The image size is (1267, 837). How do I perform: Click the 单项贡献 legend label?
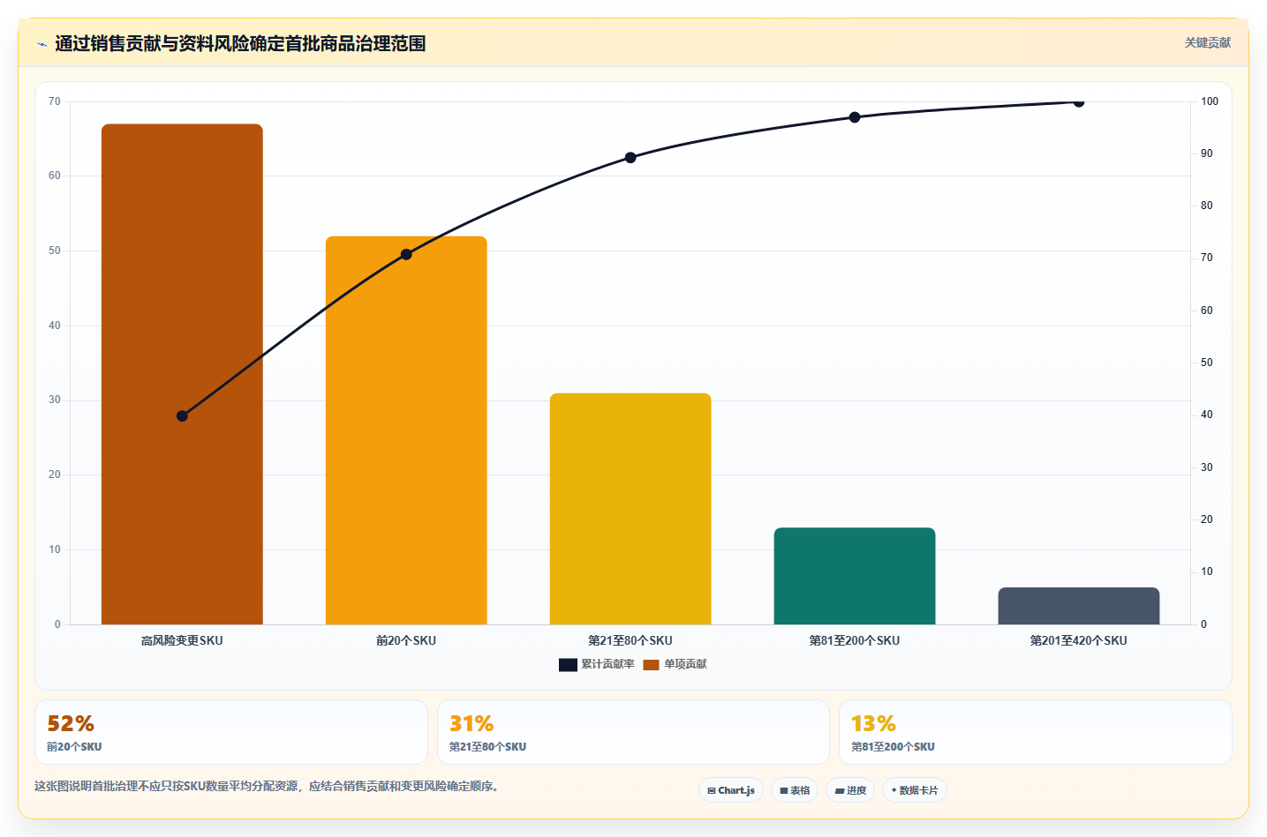(x=685, y=664)
